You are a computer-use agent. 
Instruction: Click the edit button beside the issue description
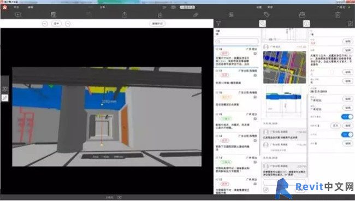348,50
